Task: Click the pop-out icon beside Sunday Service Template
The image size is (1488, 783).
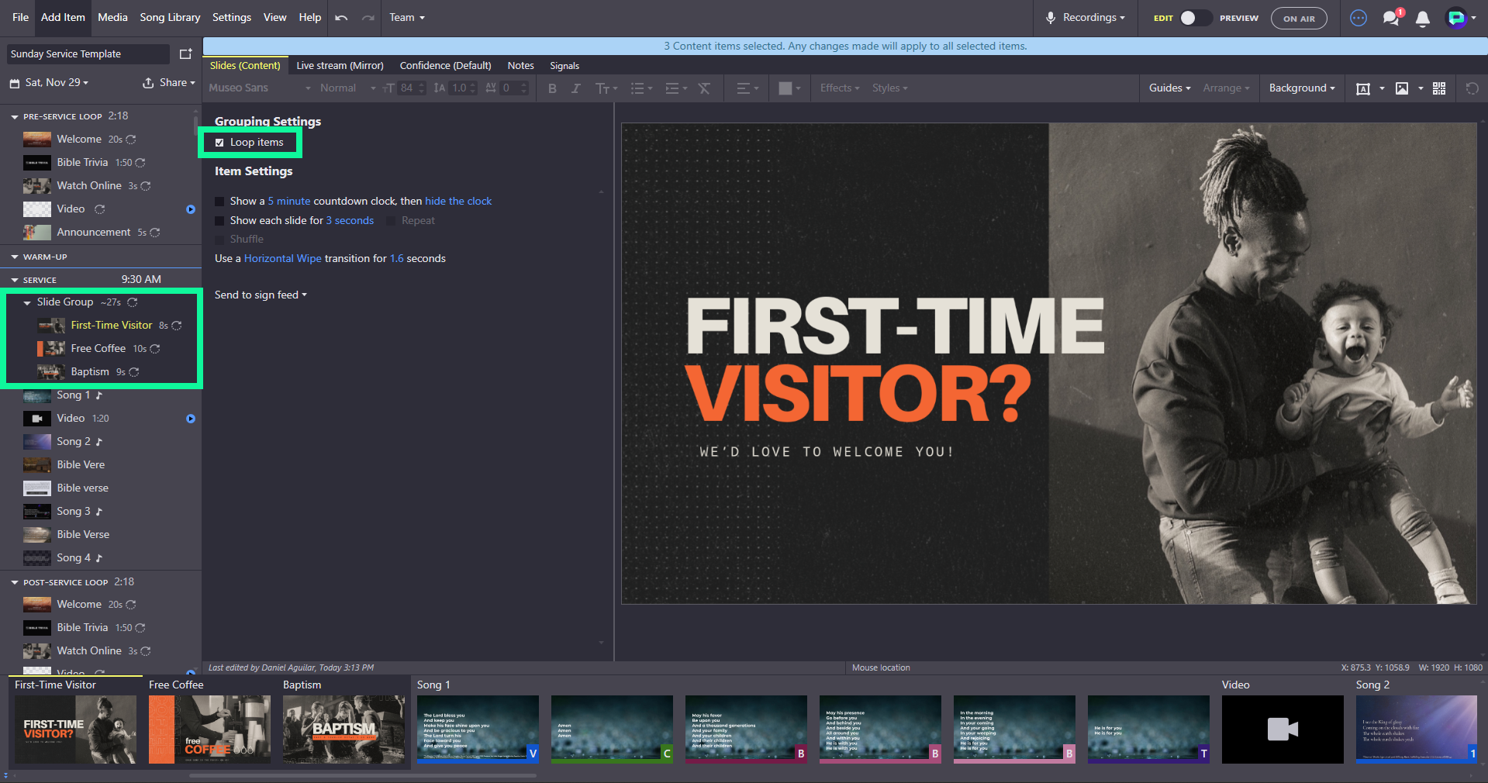Action: pyautogui.click(x=185, y=54)
